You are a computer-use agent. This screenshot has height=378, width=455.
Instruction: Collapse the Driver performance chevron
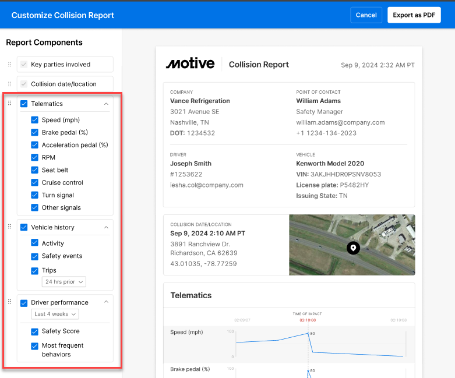[106, 302]
